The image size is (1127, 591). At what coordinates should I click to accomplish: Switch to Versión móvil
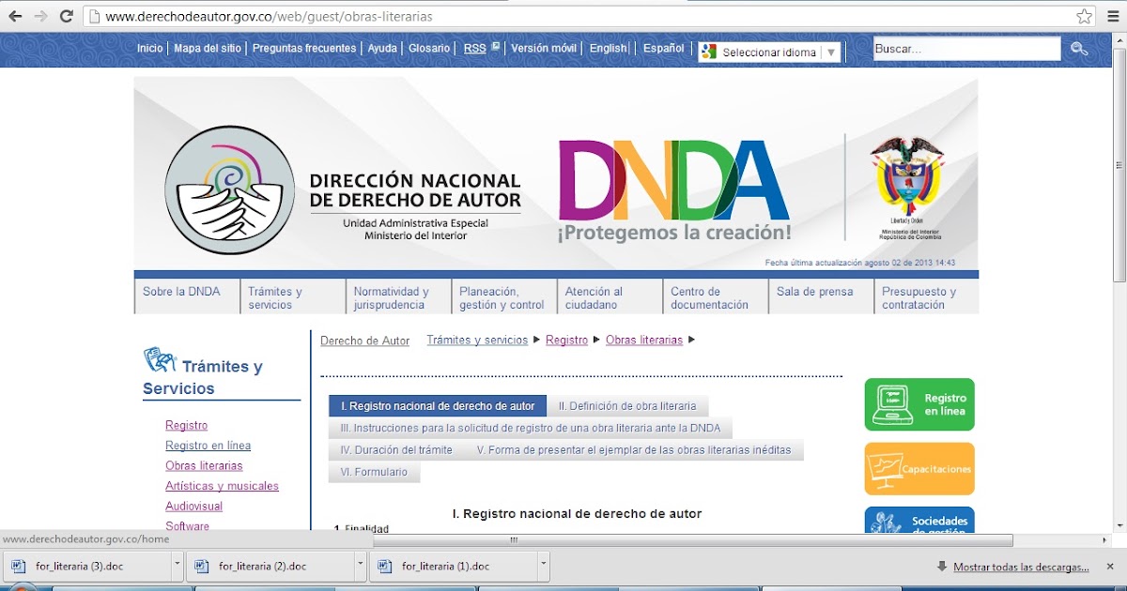(x=544, y=48)
